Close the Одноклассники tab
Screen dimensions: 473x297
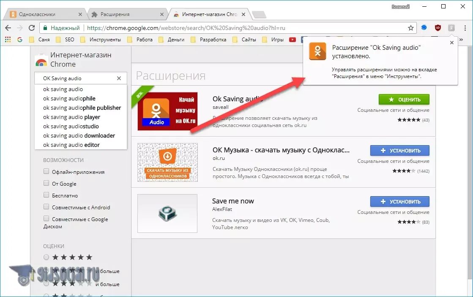(80, 14)
